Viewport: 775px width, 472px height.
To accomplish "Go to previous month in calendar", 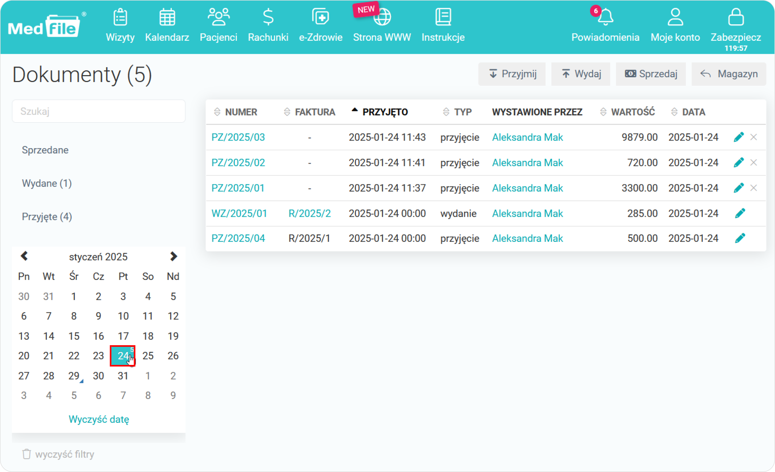I will pos(24,256).
